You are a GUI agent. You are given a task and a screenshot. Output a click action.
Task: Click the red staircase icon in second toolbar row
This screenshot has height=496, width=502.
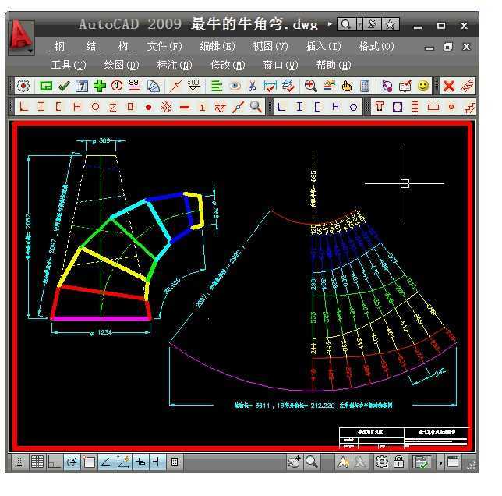point(470,107)
